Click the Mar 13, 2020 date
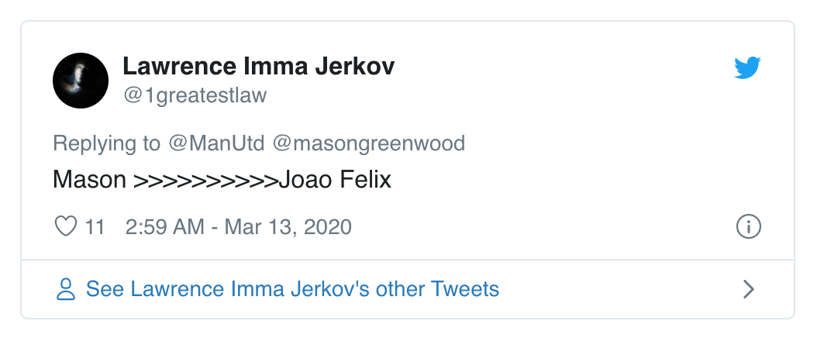 click(288, 227)
